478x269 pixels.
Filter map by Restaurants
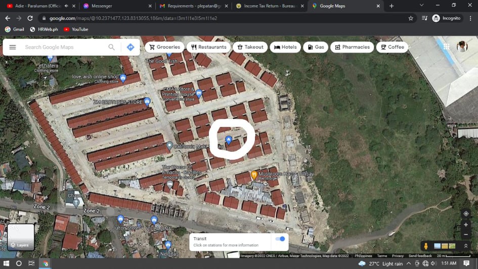click(208, 47)
